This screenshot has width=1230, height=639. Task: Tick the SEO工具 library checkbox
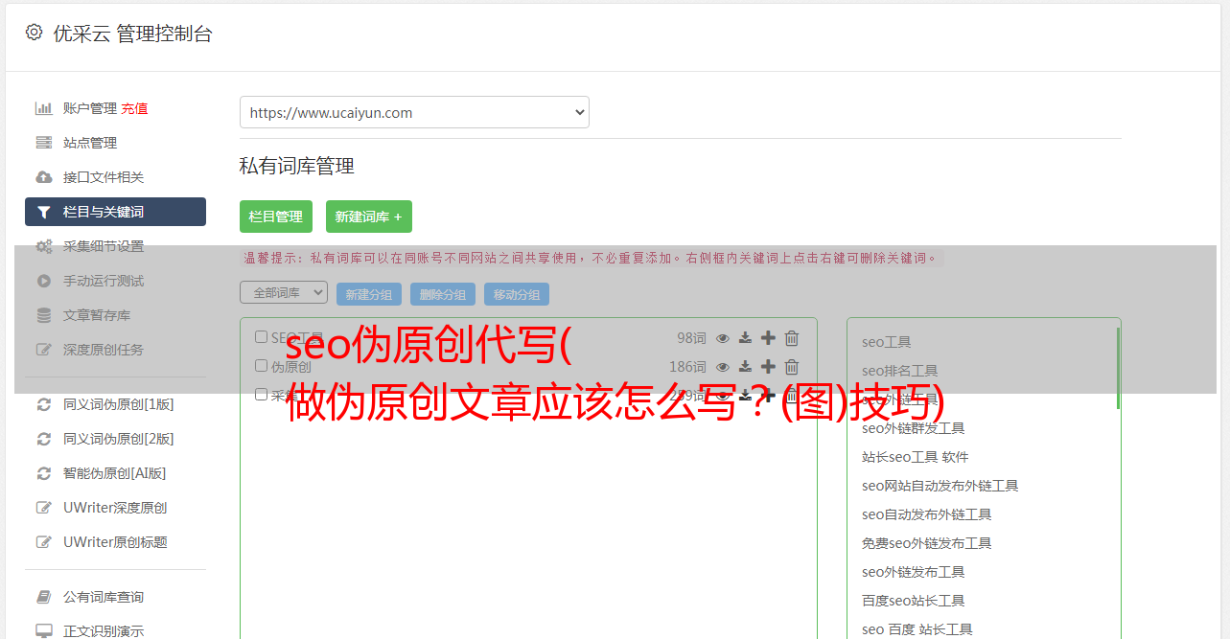tap(261, 337)
